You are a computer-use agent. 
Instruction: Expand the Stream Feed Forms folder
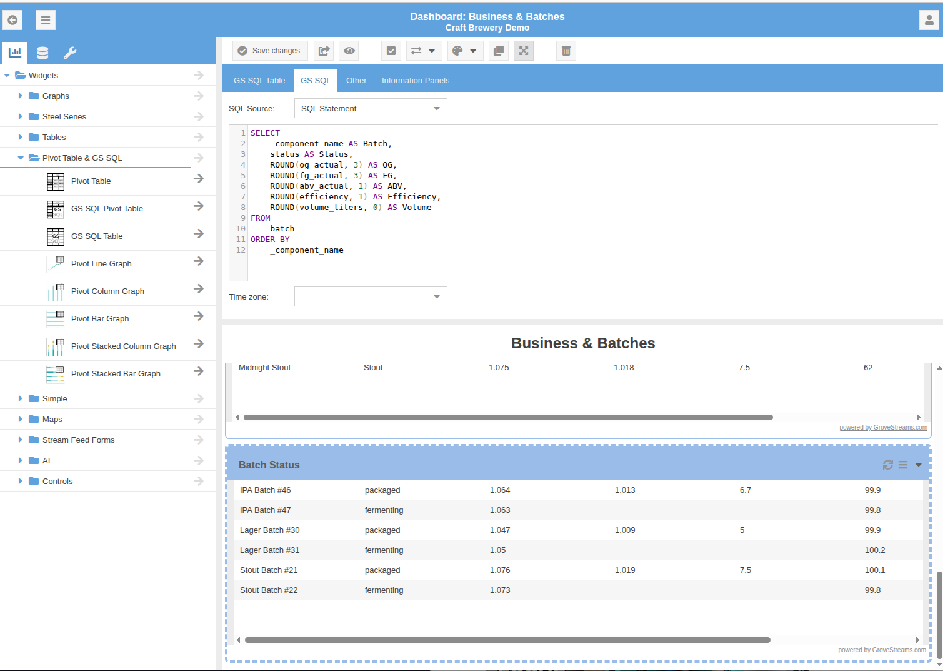pos(21,440)
